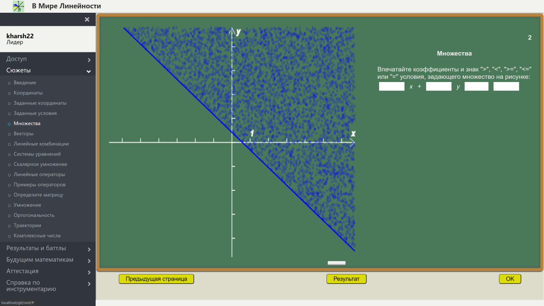Open the Векторы story item
Viewport: 544px width, 306px height.
(23, 134)
